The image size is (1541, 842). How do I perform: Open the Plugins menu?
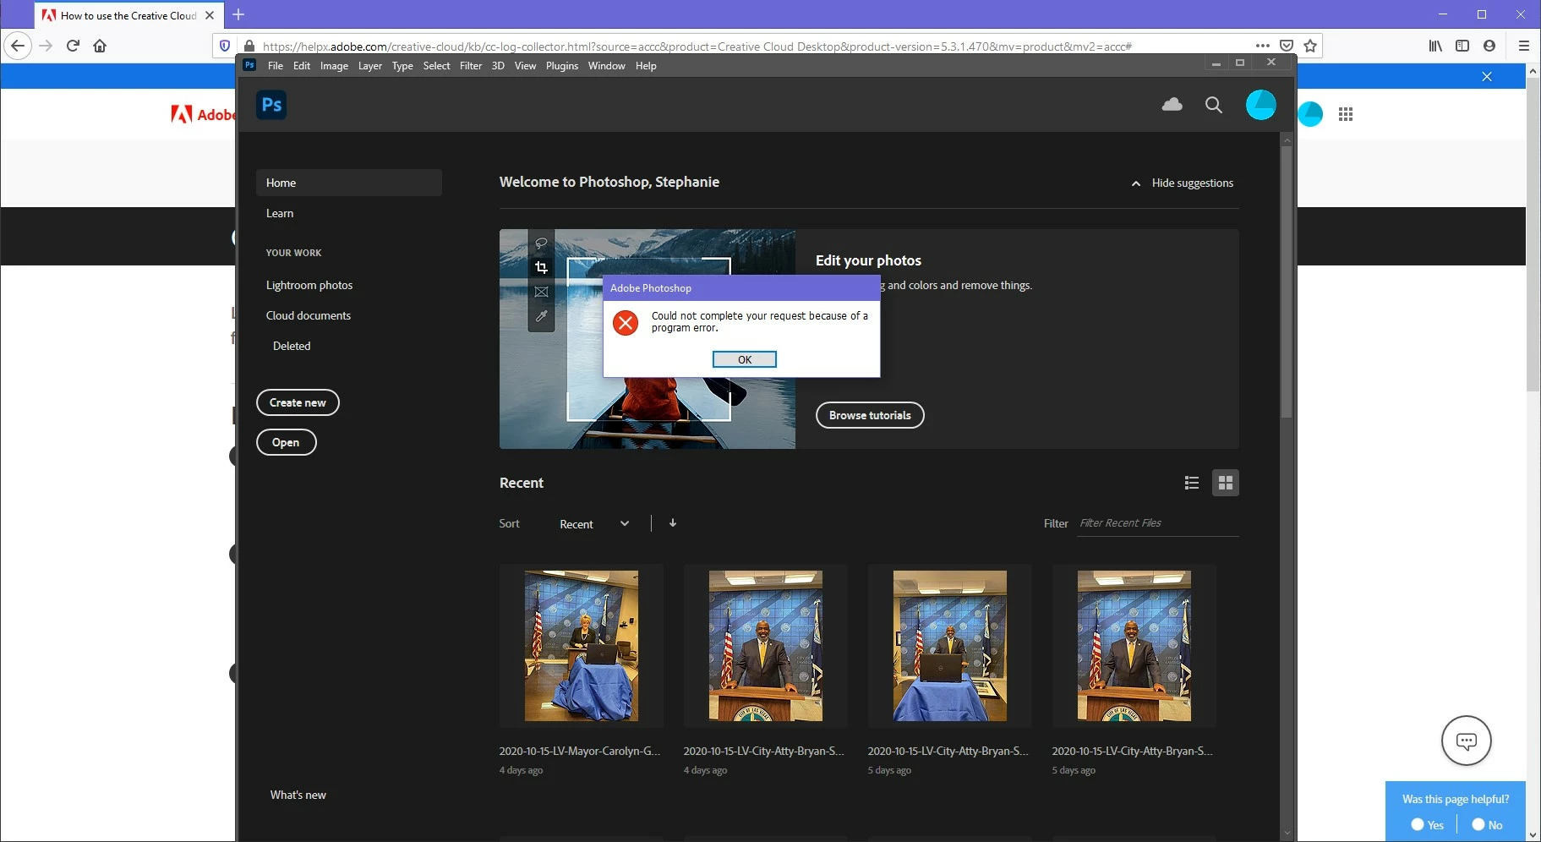point(562,66)
